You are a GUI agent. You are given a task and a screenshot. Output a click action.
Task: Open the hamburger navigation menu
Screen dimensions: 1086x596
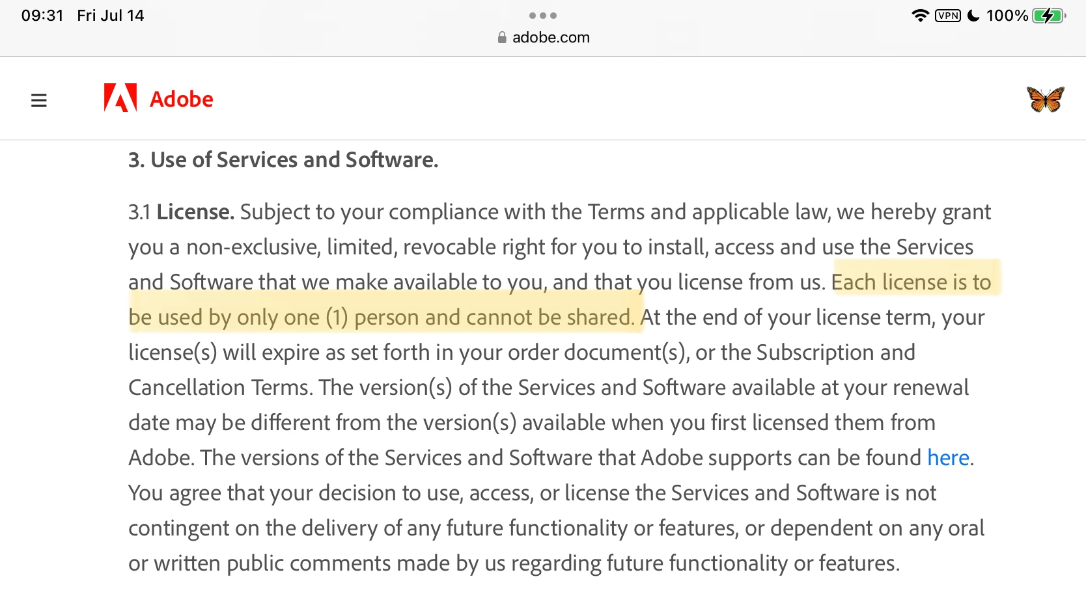[39, 100]
